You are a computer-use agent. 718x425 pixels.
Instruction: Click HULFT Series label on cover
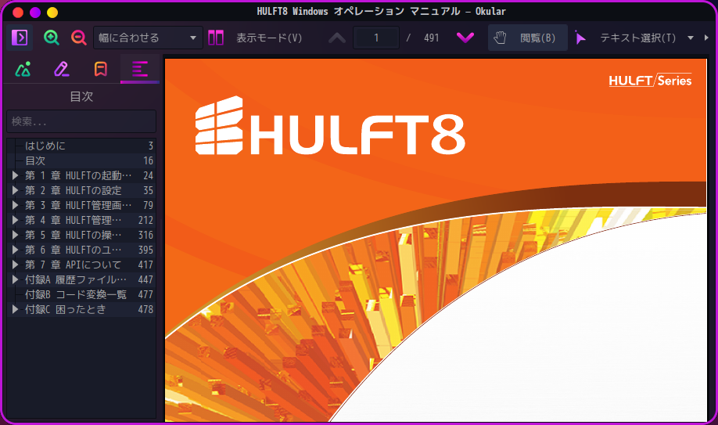pos(650,81)
